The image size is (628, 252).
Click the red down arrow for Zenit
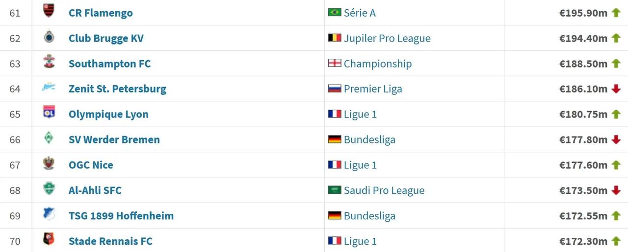616,89
